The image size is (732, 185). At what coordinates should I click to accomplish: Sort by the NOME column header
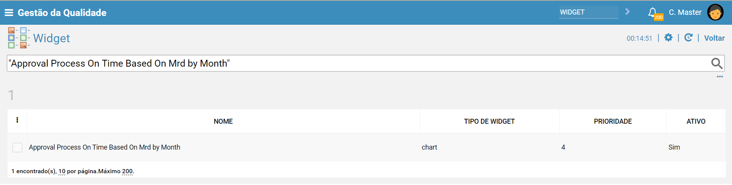pos(223,121)
